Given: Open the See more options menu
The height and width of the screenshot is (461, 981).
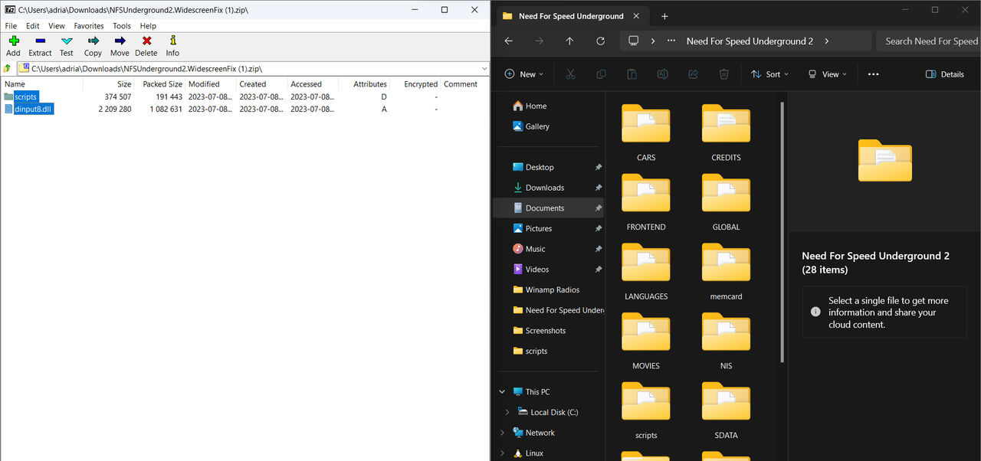Looking at the screenshot, I should [873, 74].
